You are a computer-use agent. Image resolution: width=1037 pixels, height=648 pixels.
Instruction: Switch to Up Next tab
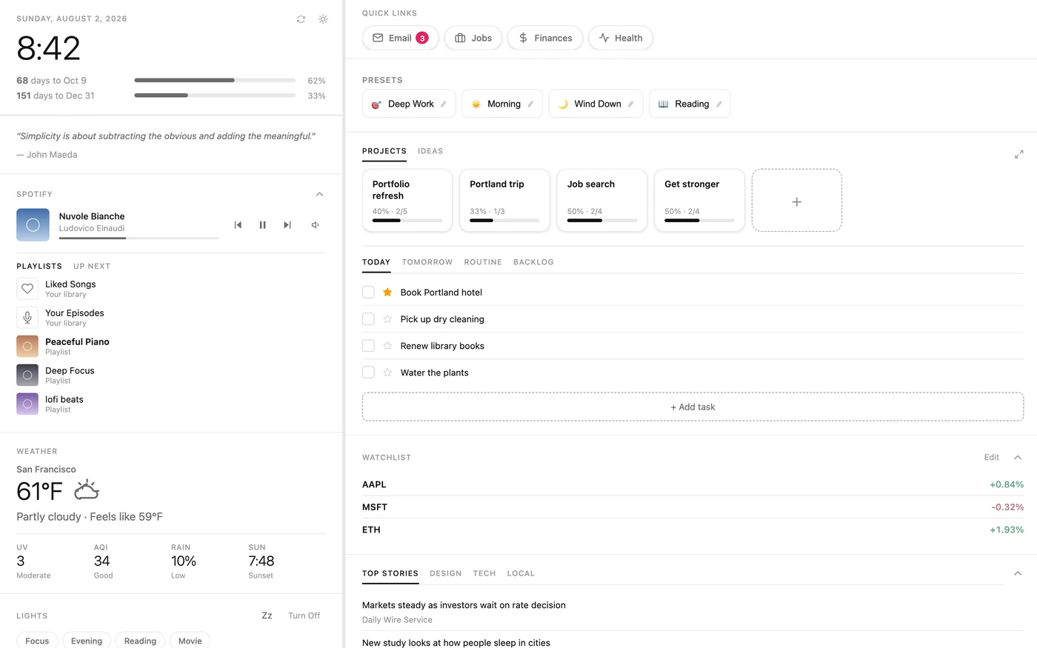coord(92,266)
